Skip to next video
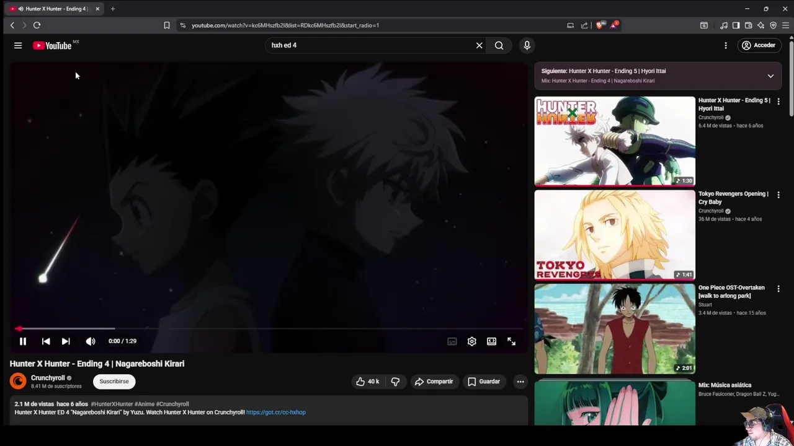 66,341
